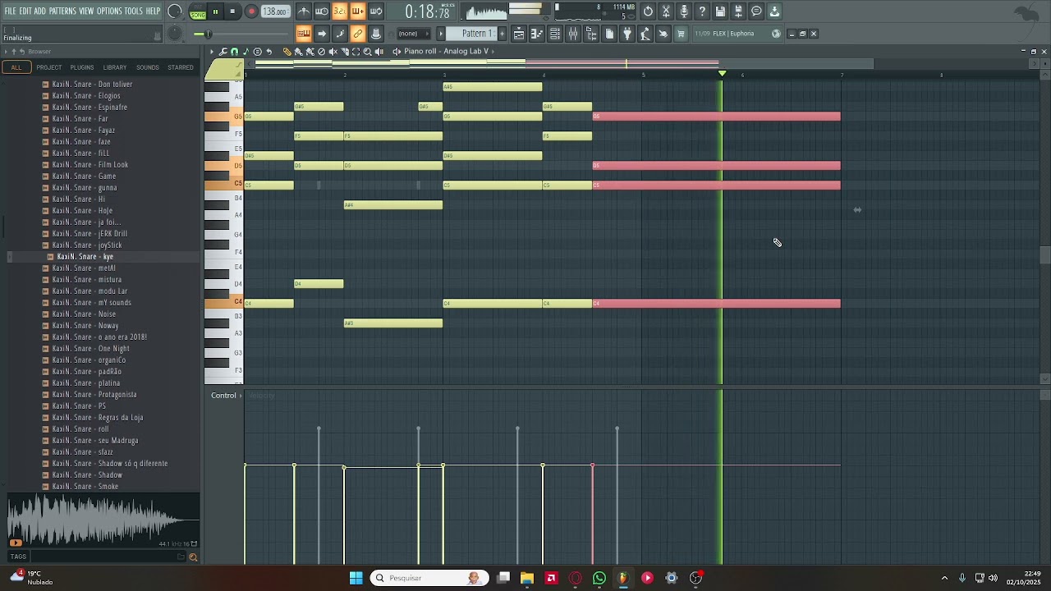The height and width of the screenshot is (591, 1051).
Task: Toggle loop recording
Action: click(375, 11)
